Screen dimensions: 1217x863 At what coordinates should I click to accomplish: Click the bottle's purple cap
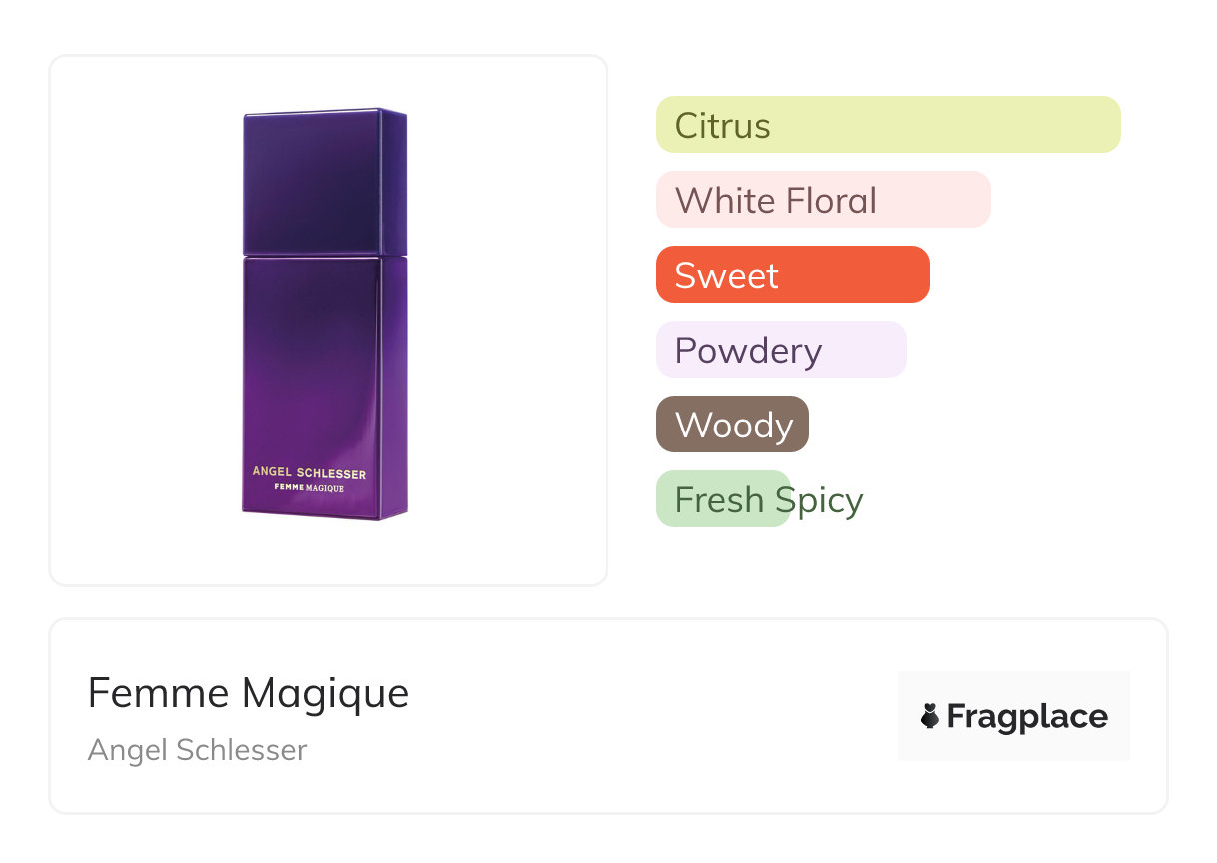[325, 180]
